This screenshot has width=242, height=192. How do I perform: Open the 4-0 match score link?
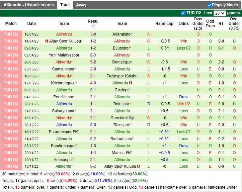click(93, 83)
